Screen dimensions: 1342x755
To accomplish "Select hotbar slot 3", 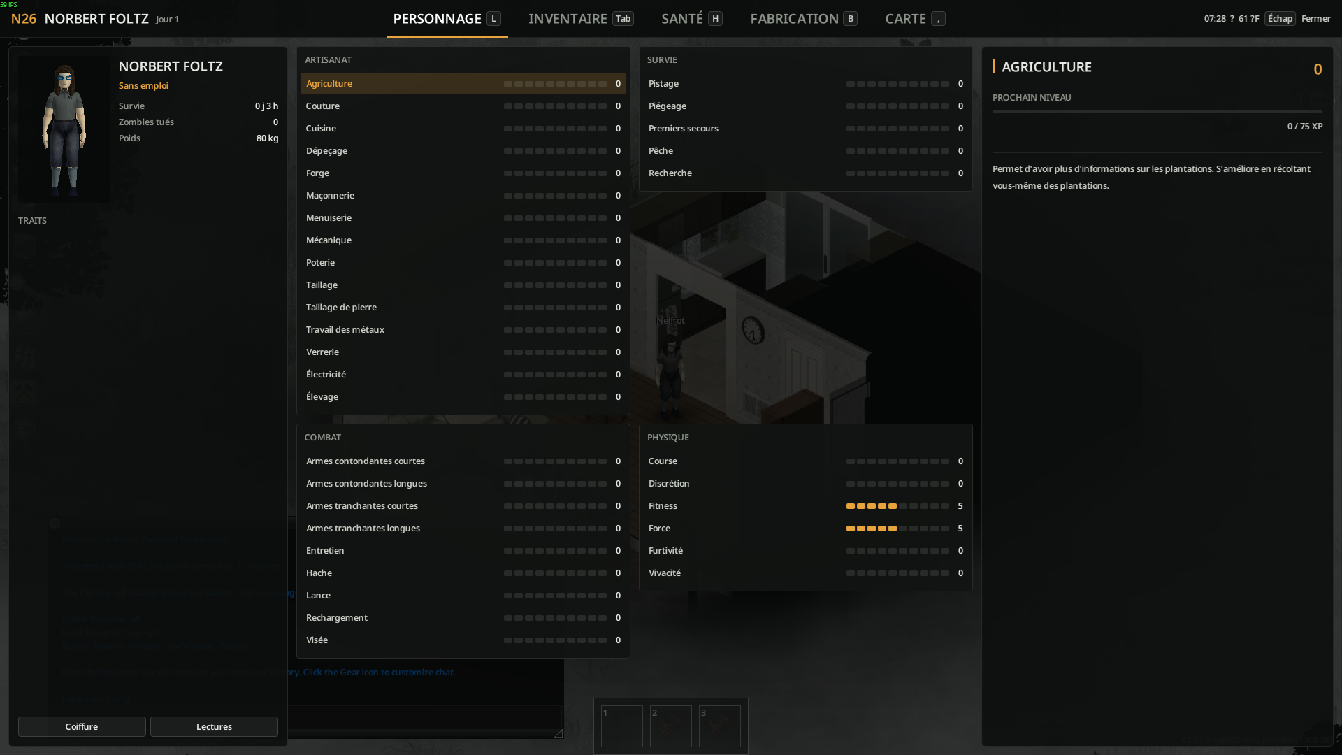I will (720, 726).
